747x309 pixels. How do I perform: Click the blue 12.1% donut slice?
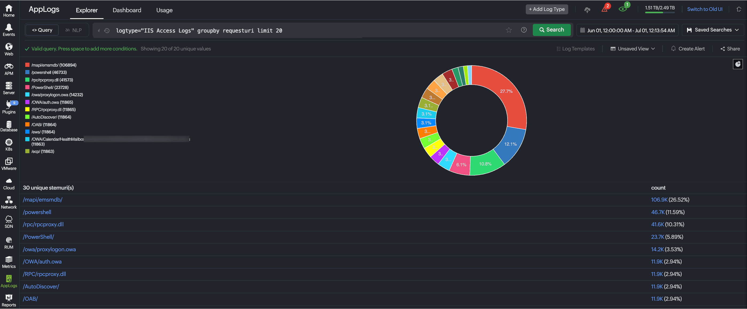coord(510,144)
